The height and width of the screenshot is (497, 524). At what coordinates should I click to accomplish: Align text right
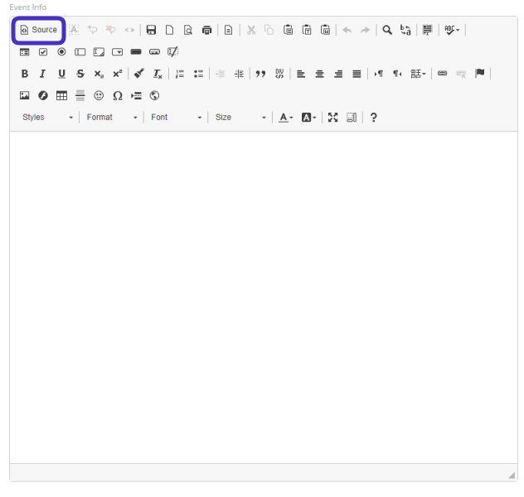338,74
